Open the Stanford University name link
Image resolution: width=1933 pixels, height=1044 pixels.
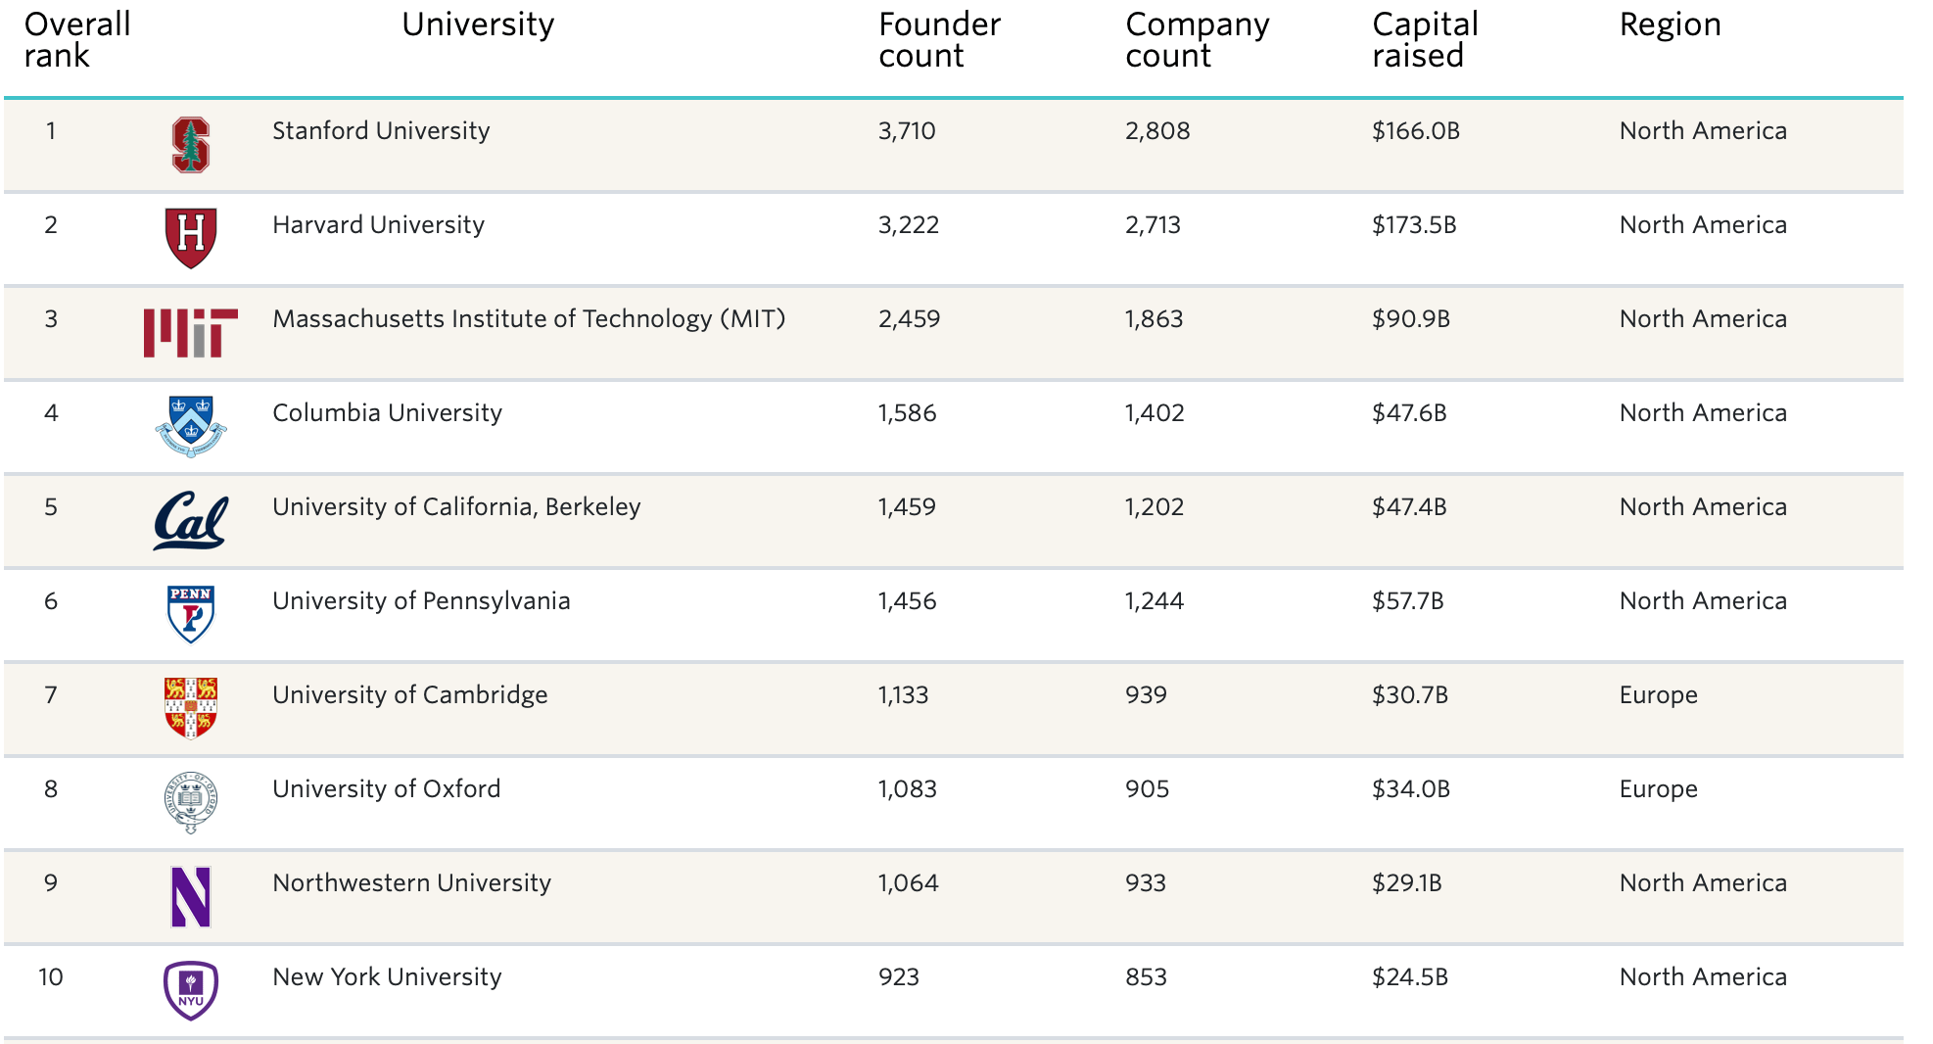pos(381,131)
